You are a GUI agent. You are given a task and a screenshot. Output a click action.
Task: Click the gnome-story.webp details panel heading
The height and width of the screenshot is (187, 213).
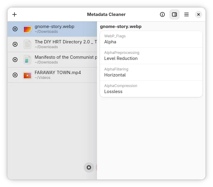121,26
